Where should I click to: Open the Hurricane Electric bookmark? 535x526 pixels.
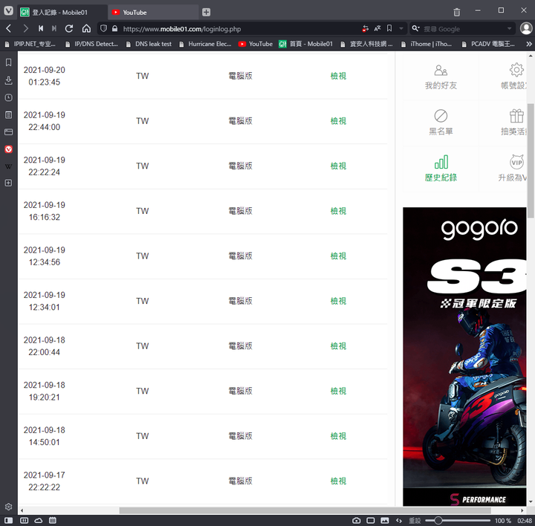click(x=205, y=44)
